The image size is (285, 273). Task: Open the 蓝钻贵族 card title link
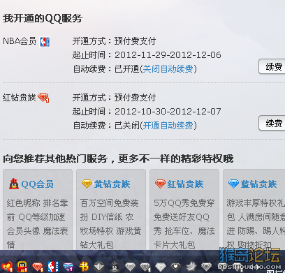(258, 184)
